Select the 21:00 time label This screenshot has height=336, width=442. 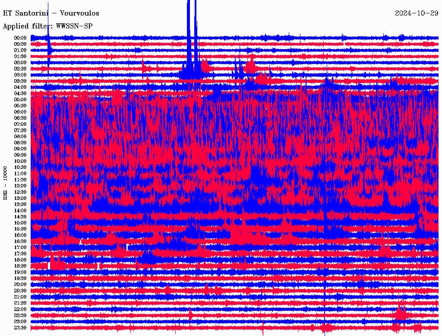pos(20,297)
